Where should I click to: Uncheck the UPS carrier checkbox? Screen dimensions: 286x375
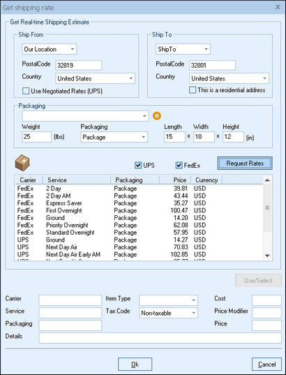coord(138,166)
